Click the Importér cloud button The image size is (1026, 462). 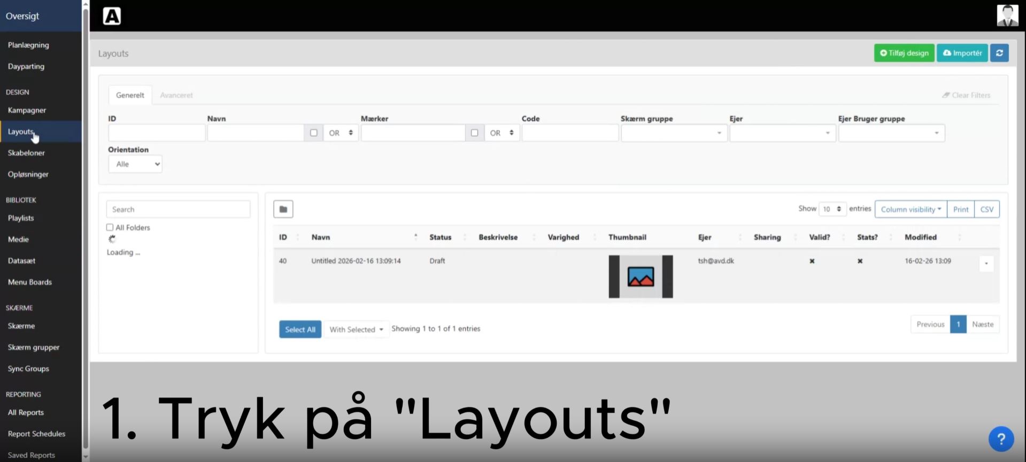click(962, 53)
